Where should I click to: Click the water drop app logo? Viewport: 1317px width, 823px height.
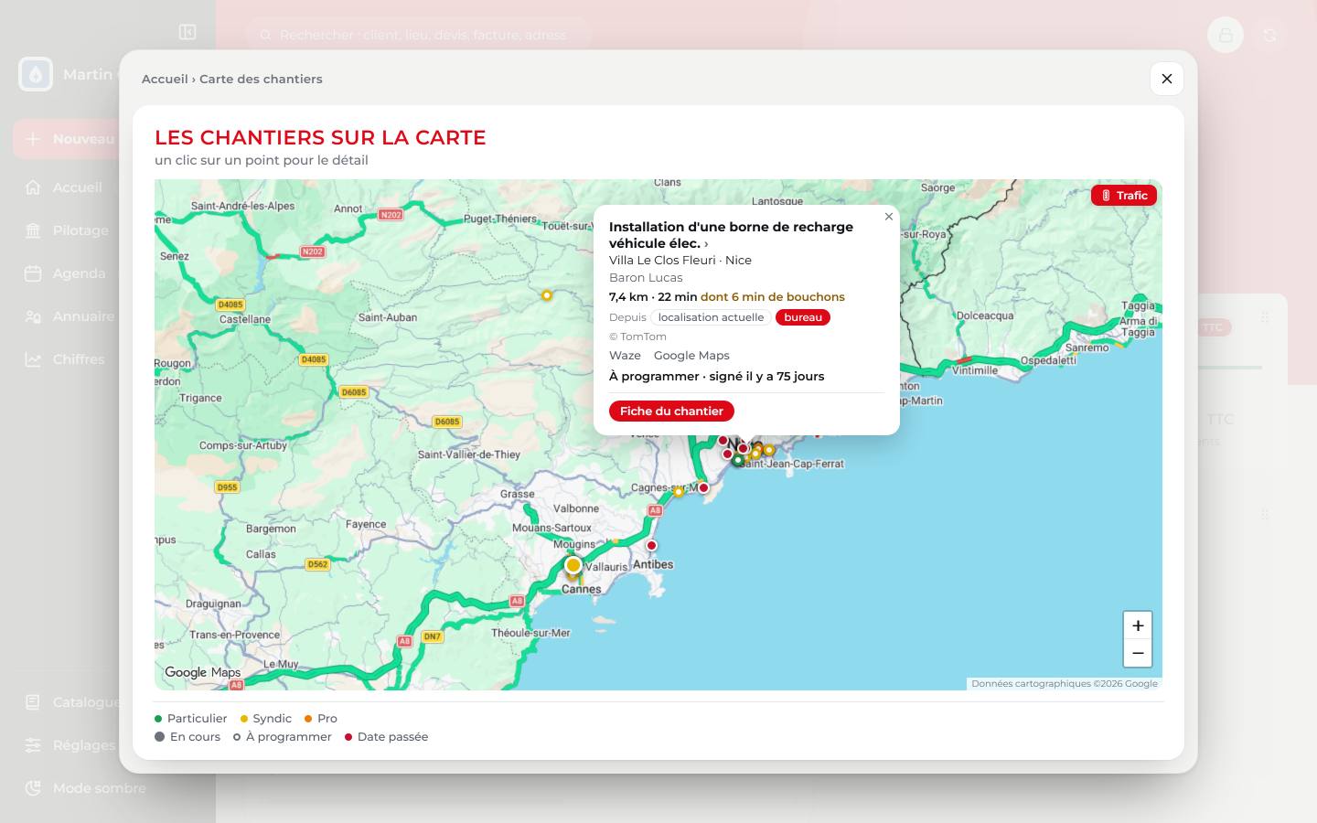point(36,74)
